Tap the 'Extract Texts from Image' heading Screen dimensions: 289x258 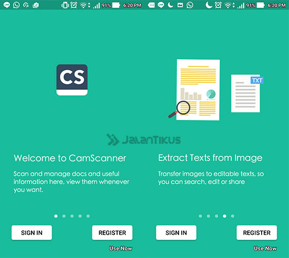pyautogui.click(x=211, y=158)
